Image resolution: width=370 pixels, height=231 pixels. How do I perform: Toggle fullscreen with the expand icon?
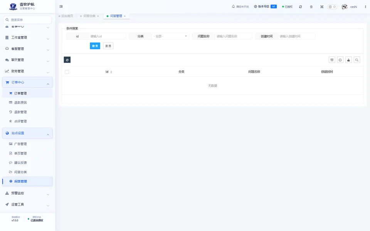click(x=322, y=7)
